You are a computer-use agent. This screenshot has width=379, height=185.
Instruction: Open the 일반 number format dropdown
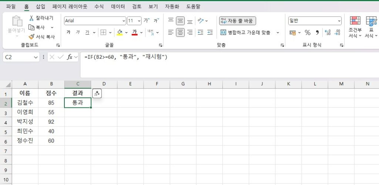click(x=339, y=21)
